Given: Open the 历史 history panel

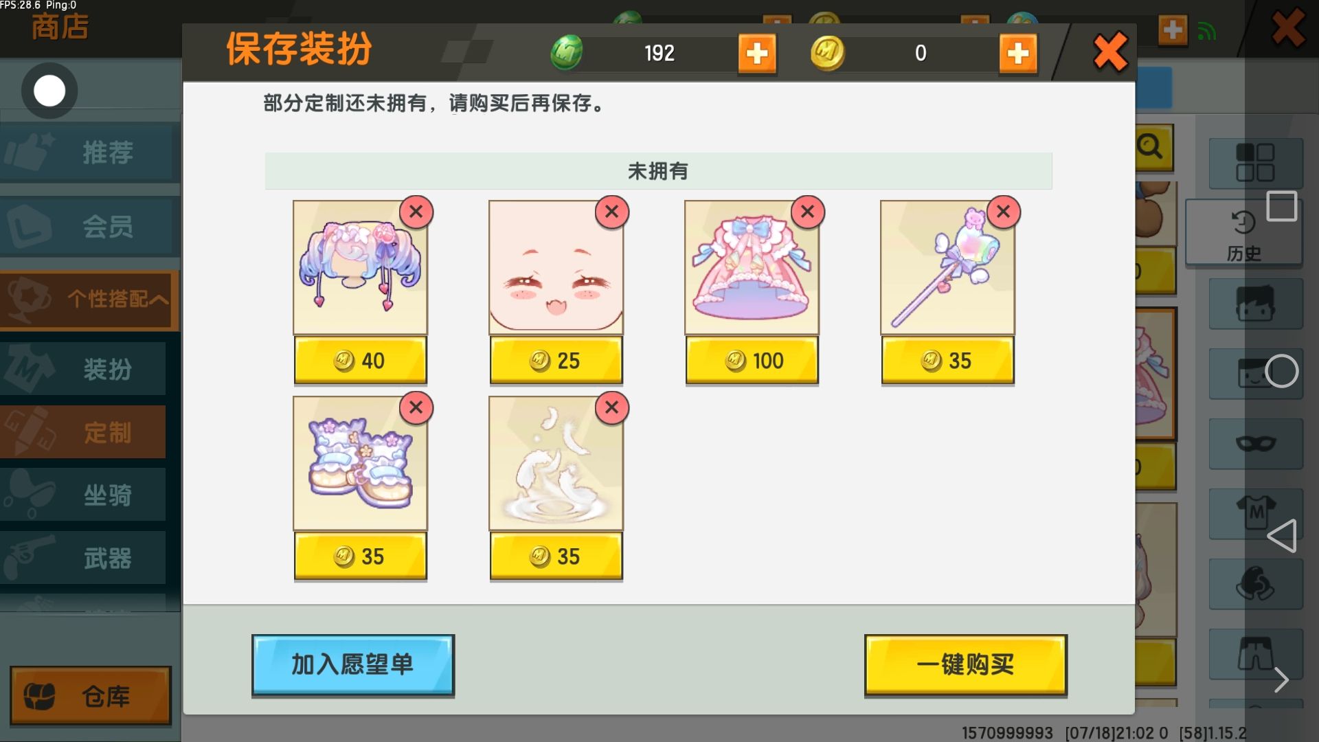Looking at the screenshot, I should coord(1243,234).
